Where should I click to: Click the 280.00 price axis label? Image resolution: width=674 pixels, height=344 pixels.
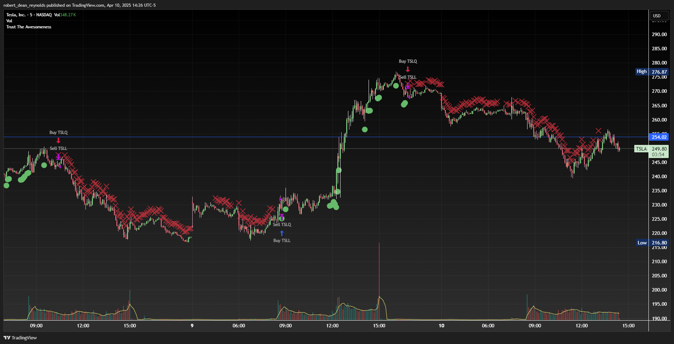pyautogui.click(x=659, y=63)
